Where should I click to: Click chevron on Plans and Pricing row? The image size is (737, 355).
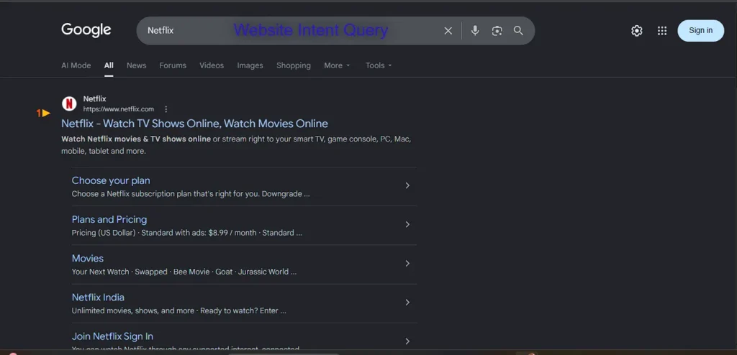pyautogui.click(x=407, y=224)
